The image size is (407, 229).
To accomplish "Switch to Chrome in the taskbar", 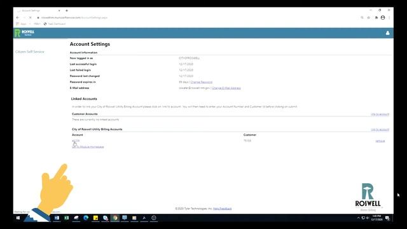I will [x=115, y=218].
